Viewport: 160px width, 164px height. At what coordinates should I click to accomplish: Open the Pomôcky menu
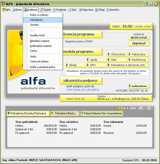click(x=113, y=10)
